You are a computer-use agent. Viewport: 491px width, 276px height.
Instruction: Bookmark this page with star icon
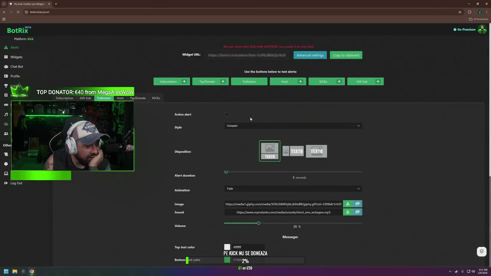(460, 12)
